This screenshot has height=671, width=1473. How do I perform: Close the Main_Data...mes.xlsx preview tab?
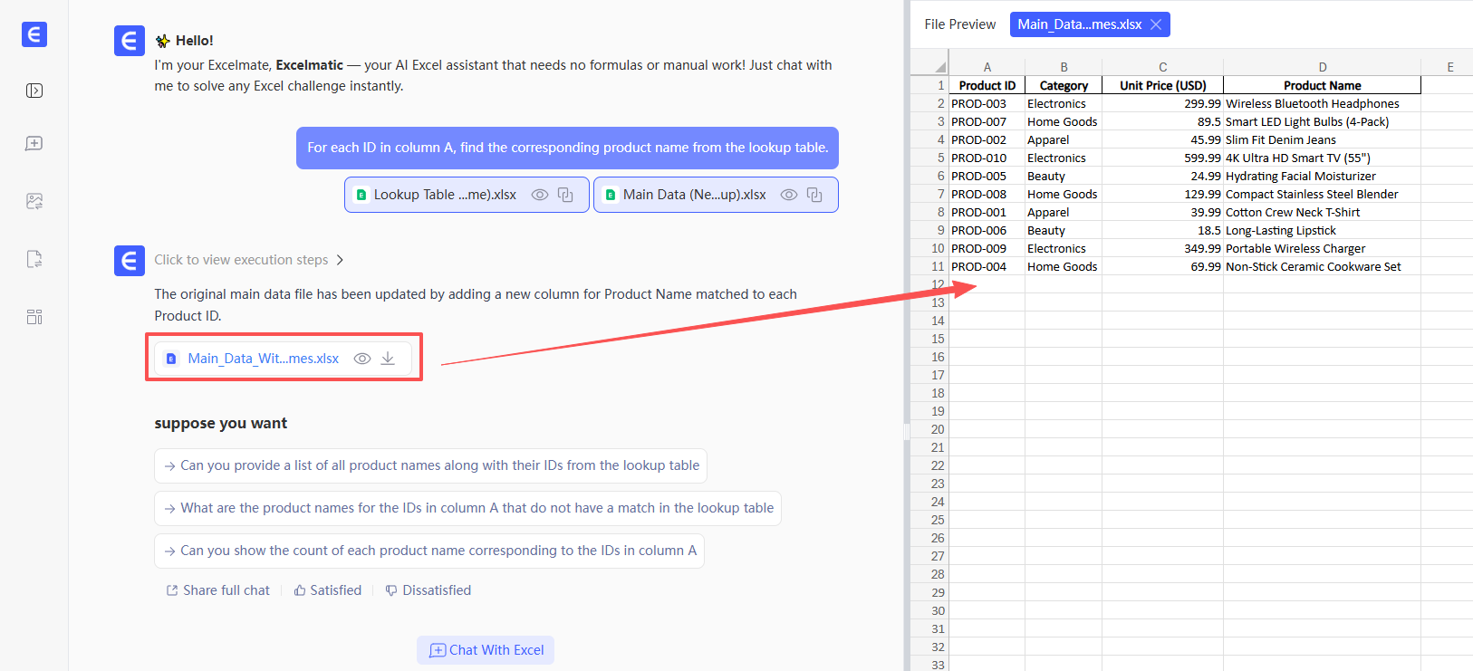(1156, 24)
